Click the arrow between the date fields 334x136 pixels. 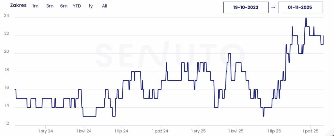(273, 7)
